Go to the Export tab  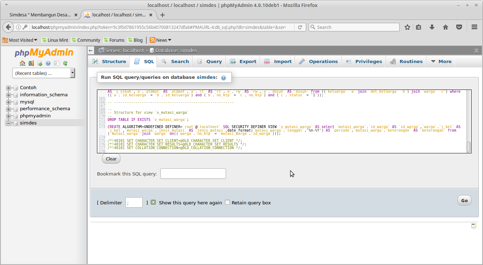point(243,61)
